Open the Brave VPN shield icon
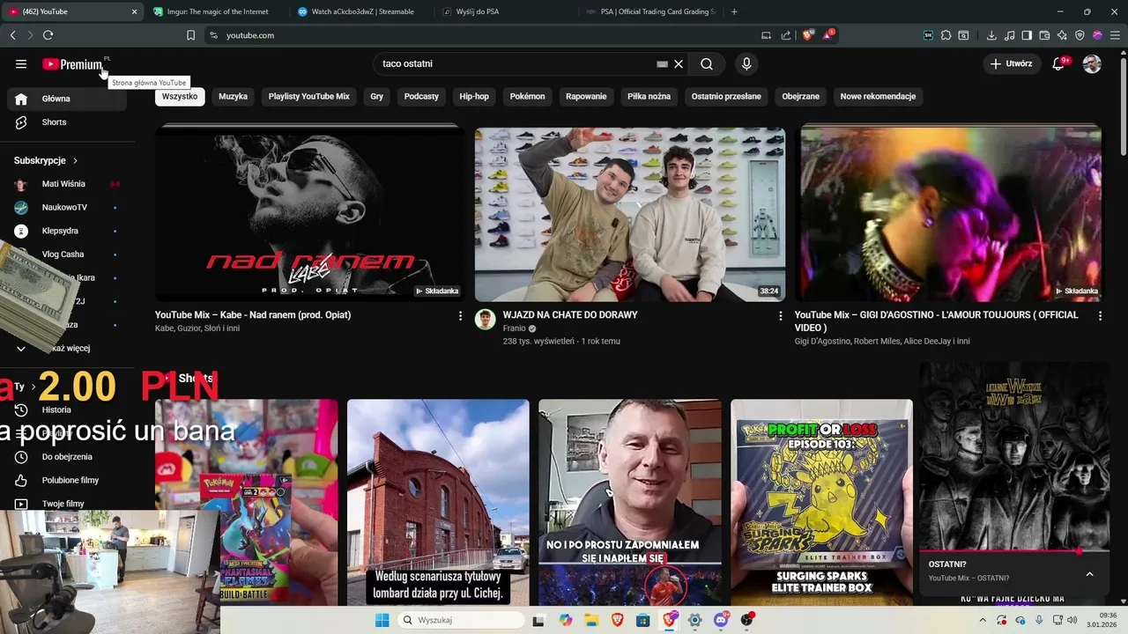The image size is (1128, 634). (x=1080, y=35)
